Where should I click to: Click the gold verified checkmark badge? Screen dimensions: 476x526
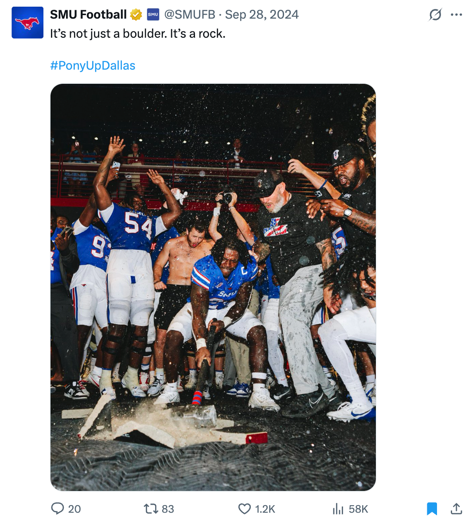tap(136, 15)
